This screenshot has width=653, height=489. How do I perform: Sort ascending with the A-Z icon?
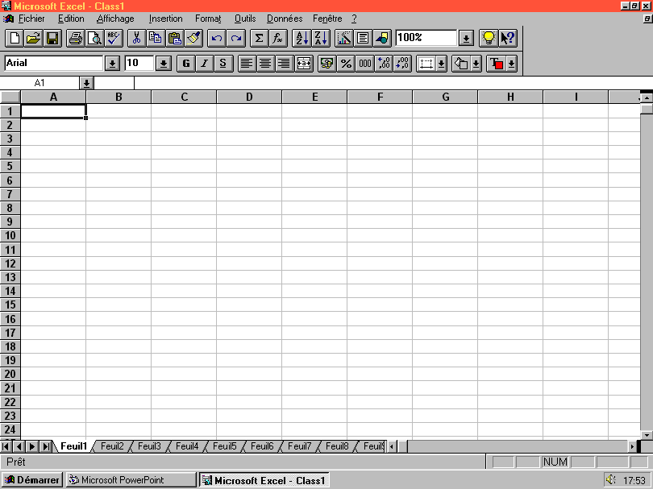click(x=302, y=39)
